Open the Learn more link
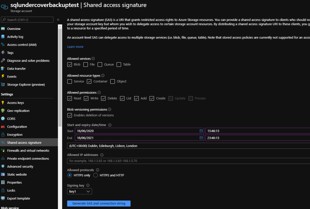This screenshot has height=209, width=310. click(x=75, y=47)
